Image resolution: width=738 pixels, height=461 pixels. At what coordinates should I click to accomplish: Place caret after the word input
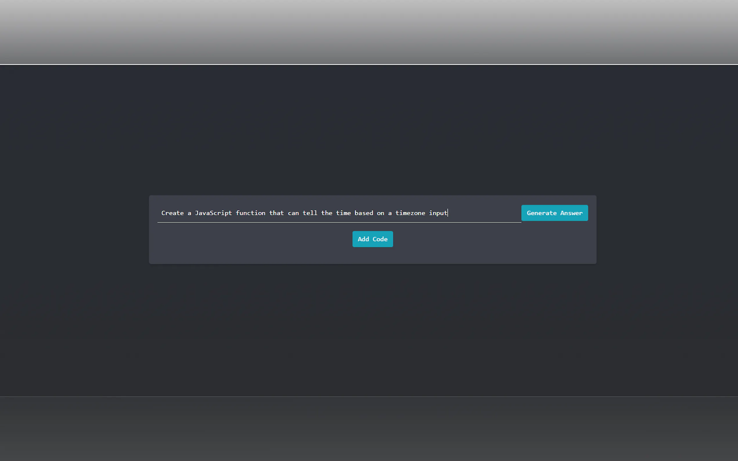447,213
